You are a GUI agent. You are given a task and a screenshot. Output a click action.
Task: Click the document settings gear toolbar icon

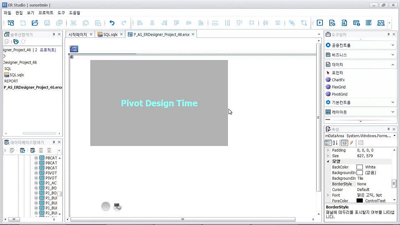(x=332, y=23)
